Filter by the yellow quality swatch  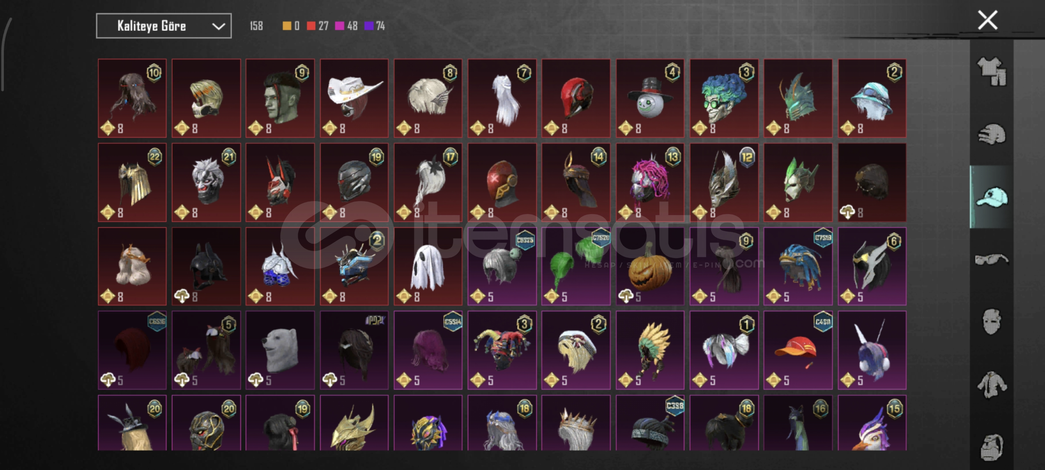click(286, 26)
